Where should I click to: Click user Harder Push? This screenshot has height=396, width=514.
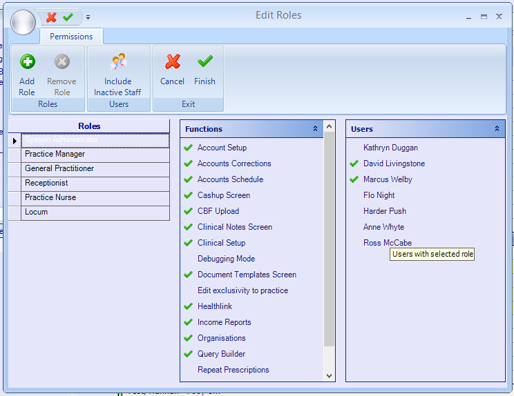[385, 211]
